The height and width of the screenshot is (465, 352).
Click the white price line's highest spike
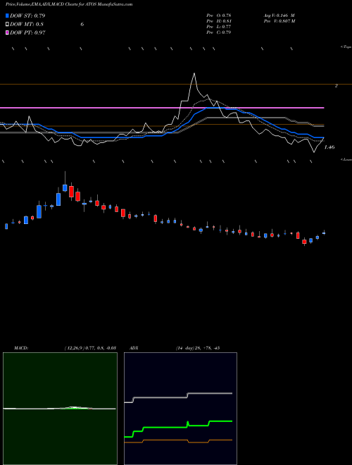[194, 73]
